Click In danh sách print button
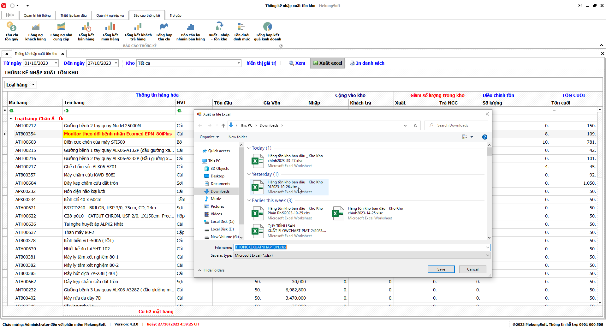The image size is (606, 328). click(x=367, y=63)
